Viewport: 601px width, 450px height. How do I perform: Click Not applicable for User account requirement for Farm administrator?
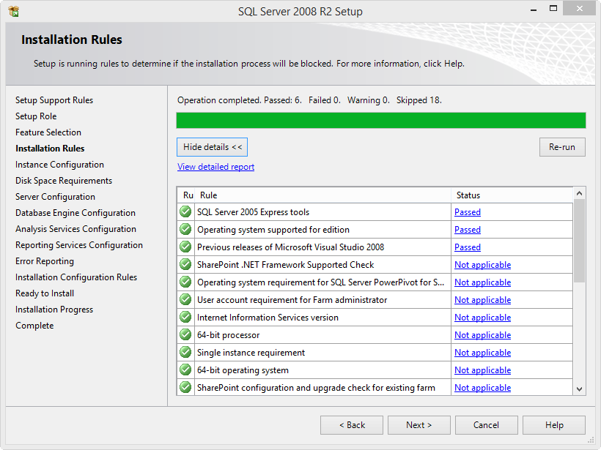pyautogui.click(x=482, y=299)
